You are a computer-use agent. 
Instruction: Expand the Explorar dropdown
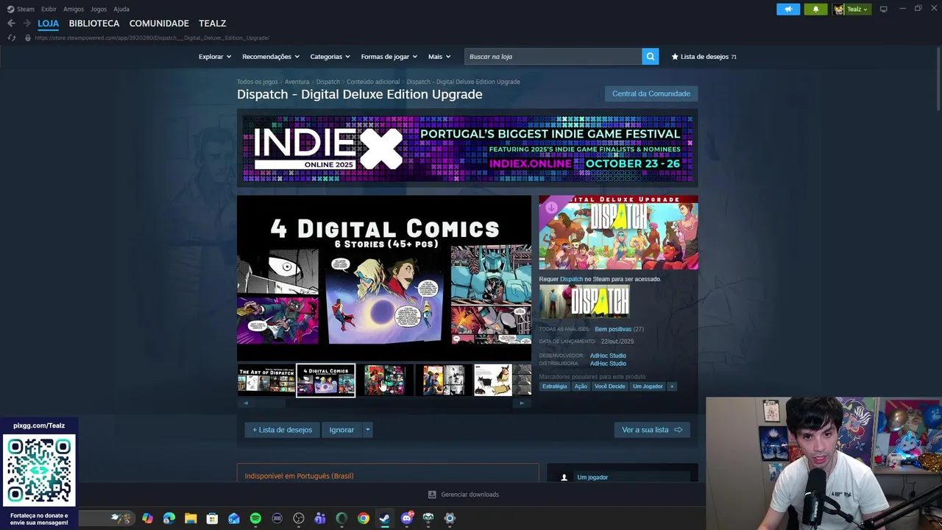(215, 57)
